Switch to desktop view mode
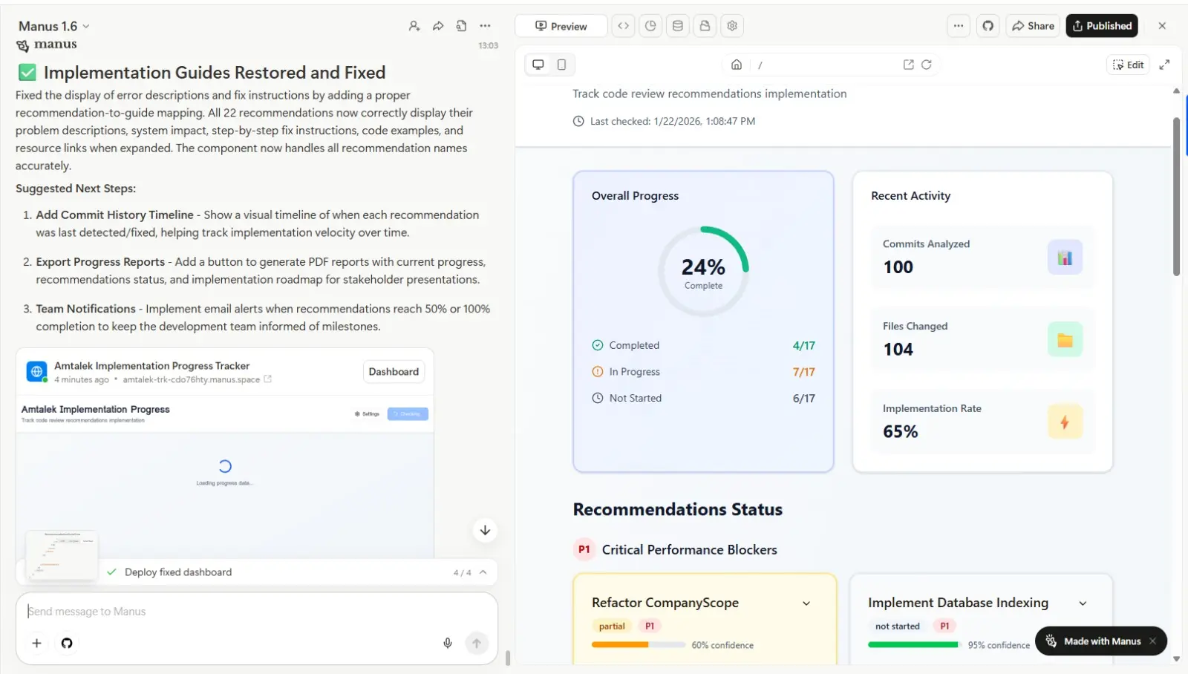The width and height of the screenshot is (1188, 674). click(x=538, y=65)
